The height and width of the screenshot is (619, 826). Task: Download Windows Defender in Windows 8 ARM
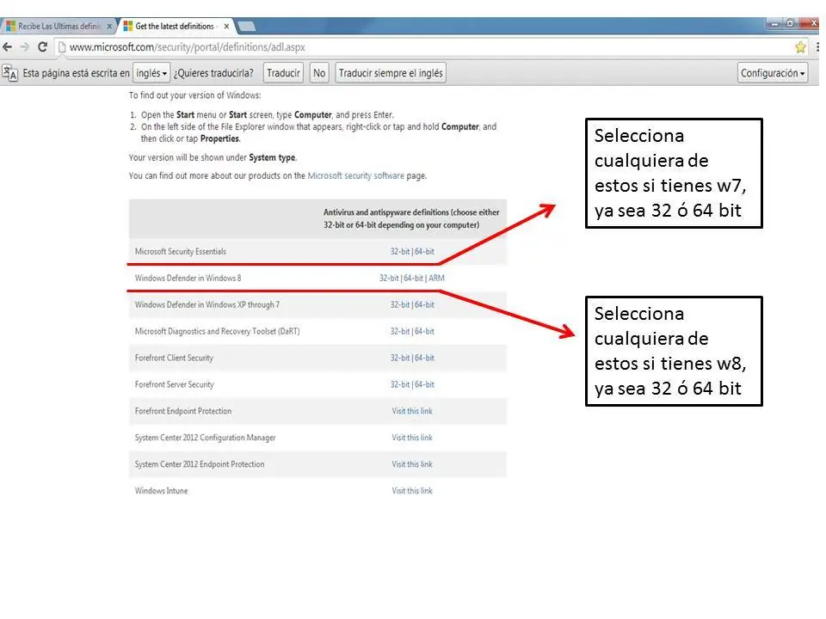click(x=437, y=278)
